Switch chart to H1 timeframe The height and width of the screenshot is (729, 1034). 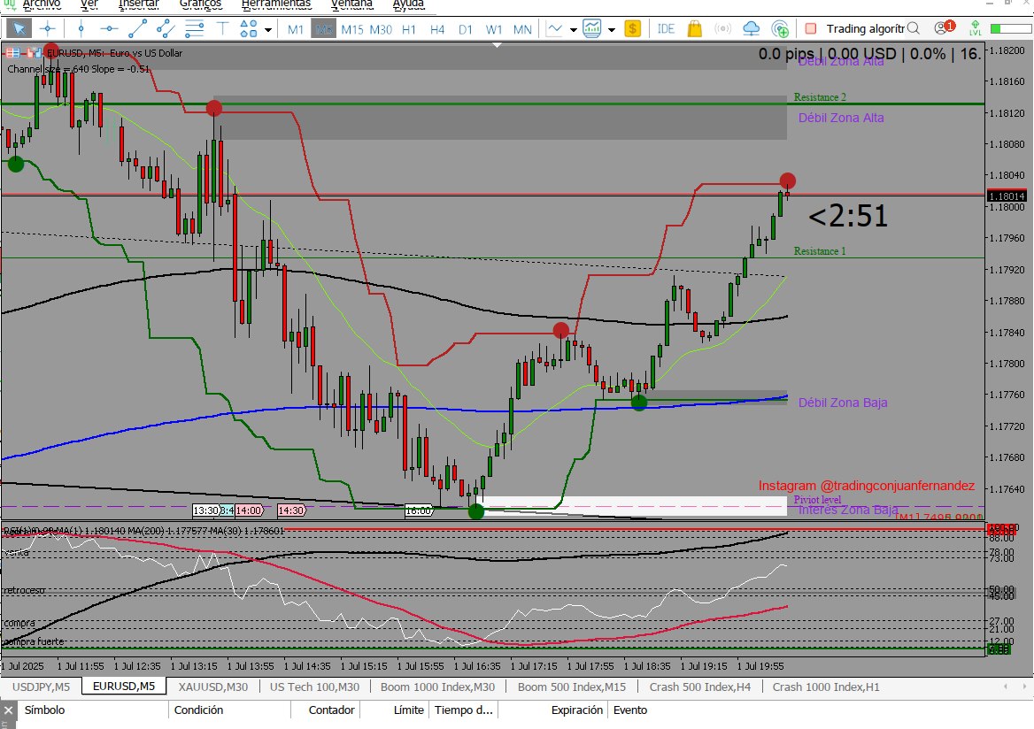tap(409, 29)
